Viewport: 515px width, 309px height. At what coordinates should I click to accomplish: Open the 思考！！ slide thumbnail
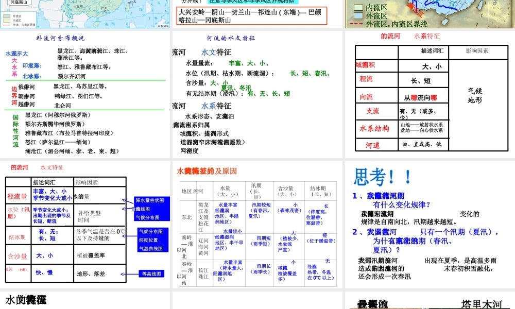(430, 225)
